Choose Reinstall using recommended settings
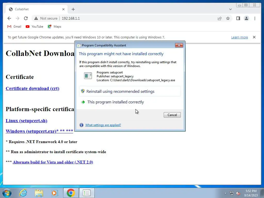 click(x=130, y=91)
